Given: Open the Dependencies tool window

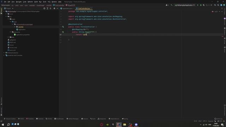Looking at the screenshot, I should point(114,119).
